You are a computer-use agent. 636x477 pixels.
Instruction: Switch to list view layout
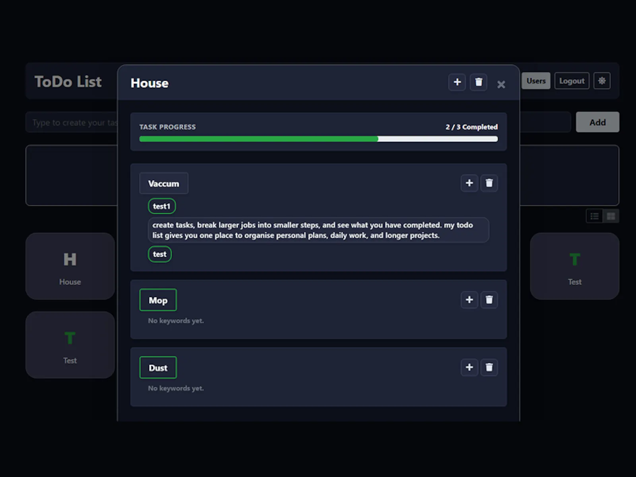595,216
